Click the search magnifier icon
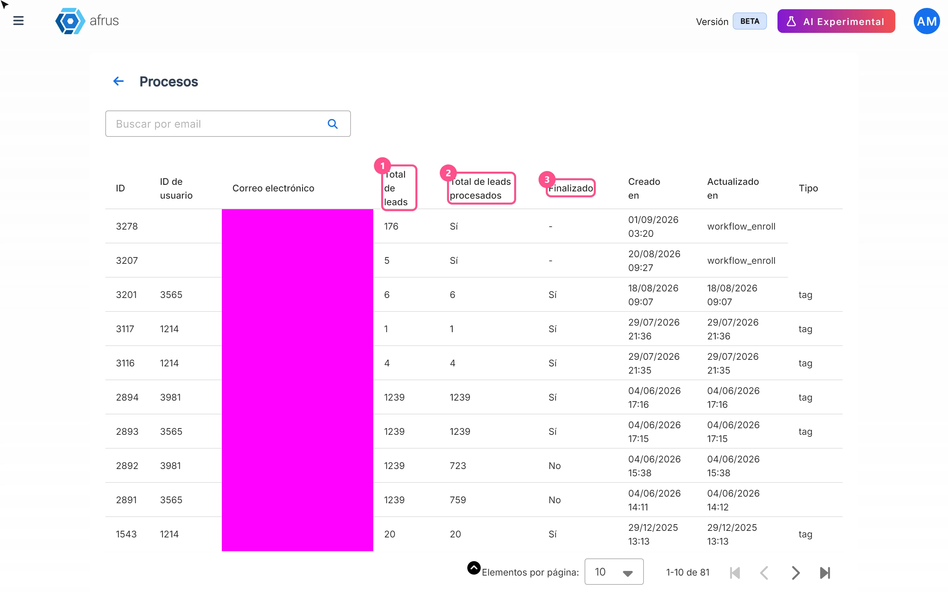 [332, 124]
